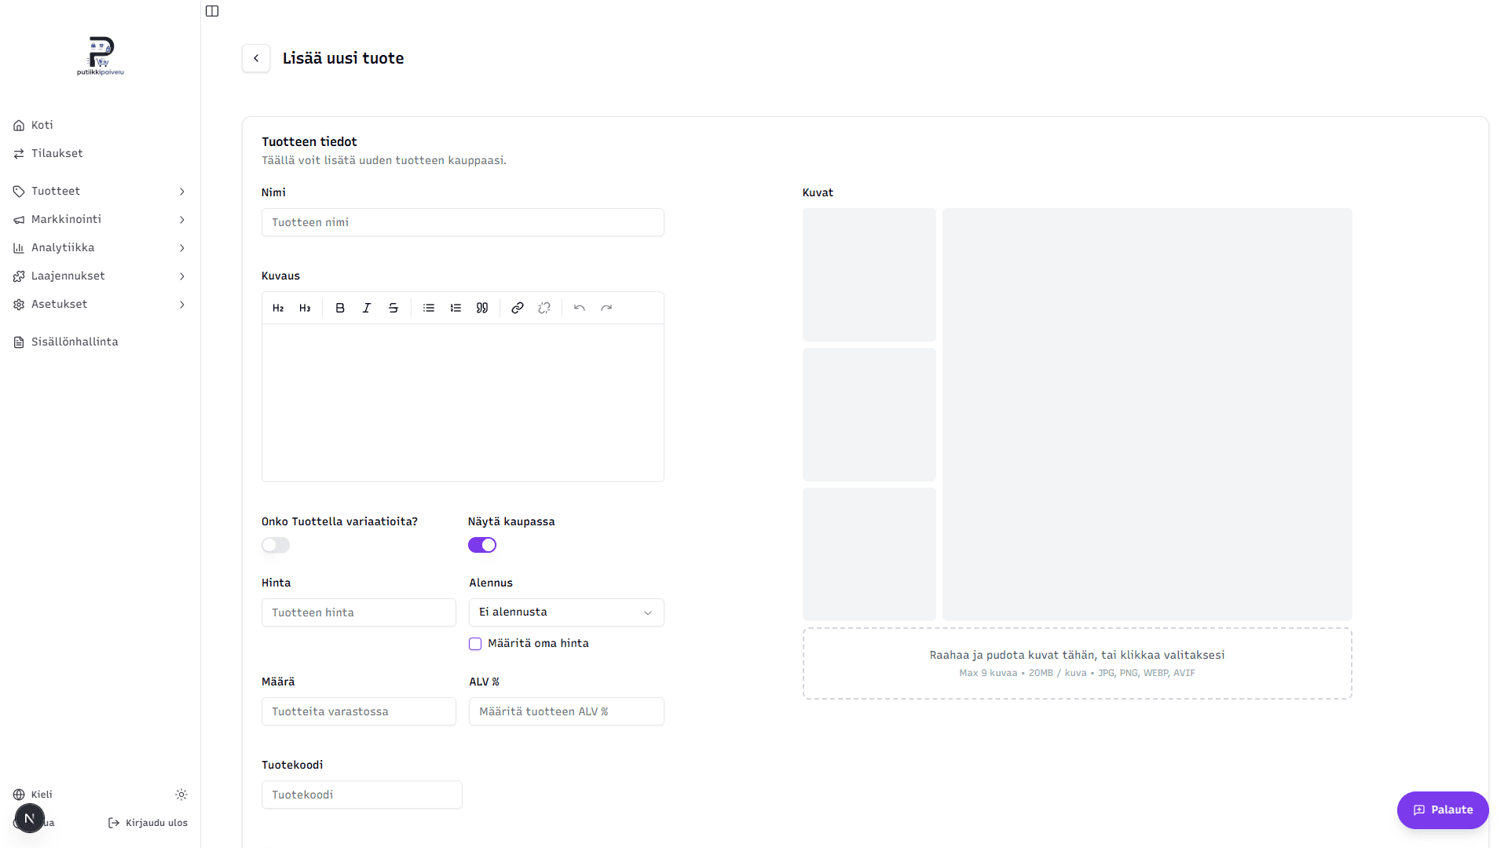
Task: Click into the Kuvaus text area
Action: 463,403
